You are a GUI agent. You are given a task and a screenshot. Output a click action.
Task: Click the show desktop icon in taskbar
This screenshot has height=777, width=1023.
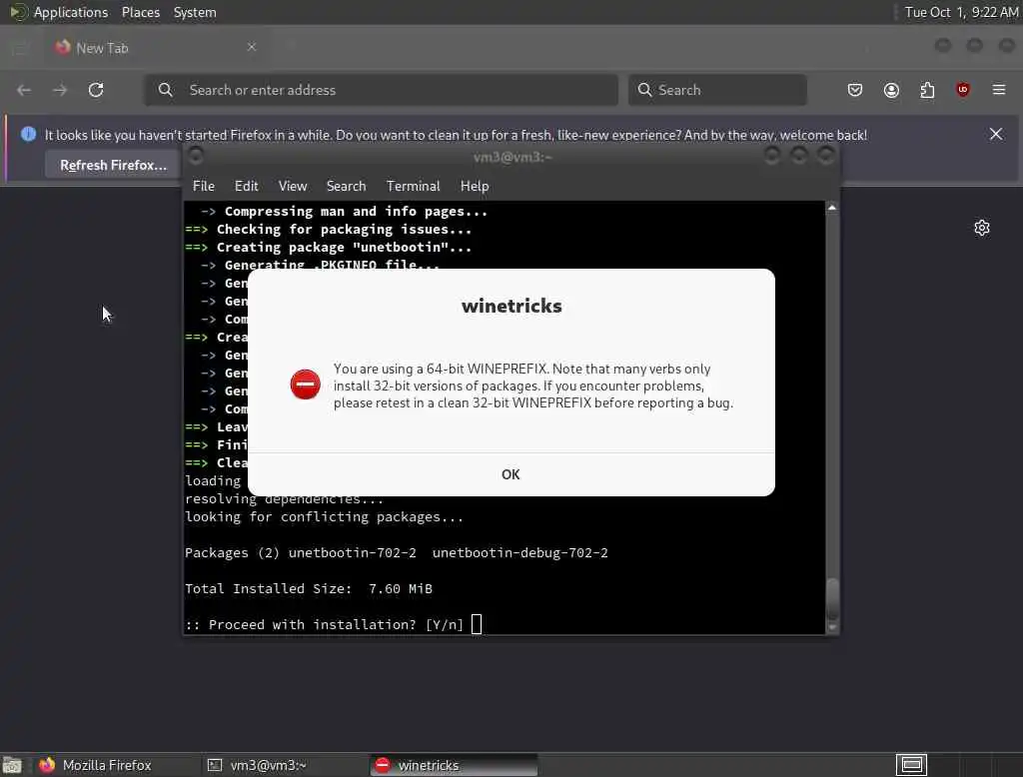(x=12, y=765)
